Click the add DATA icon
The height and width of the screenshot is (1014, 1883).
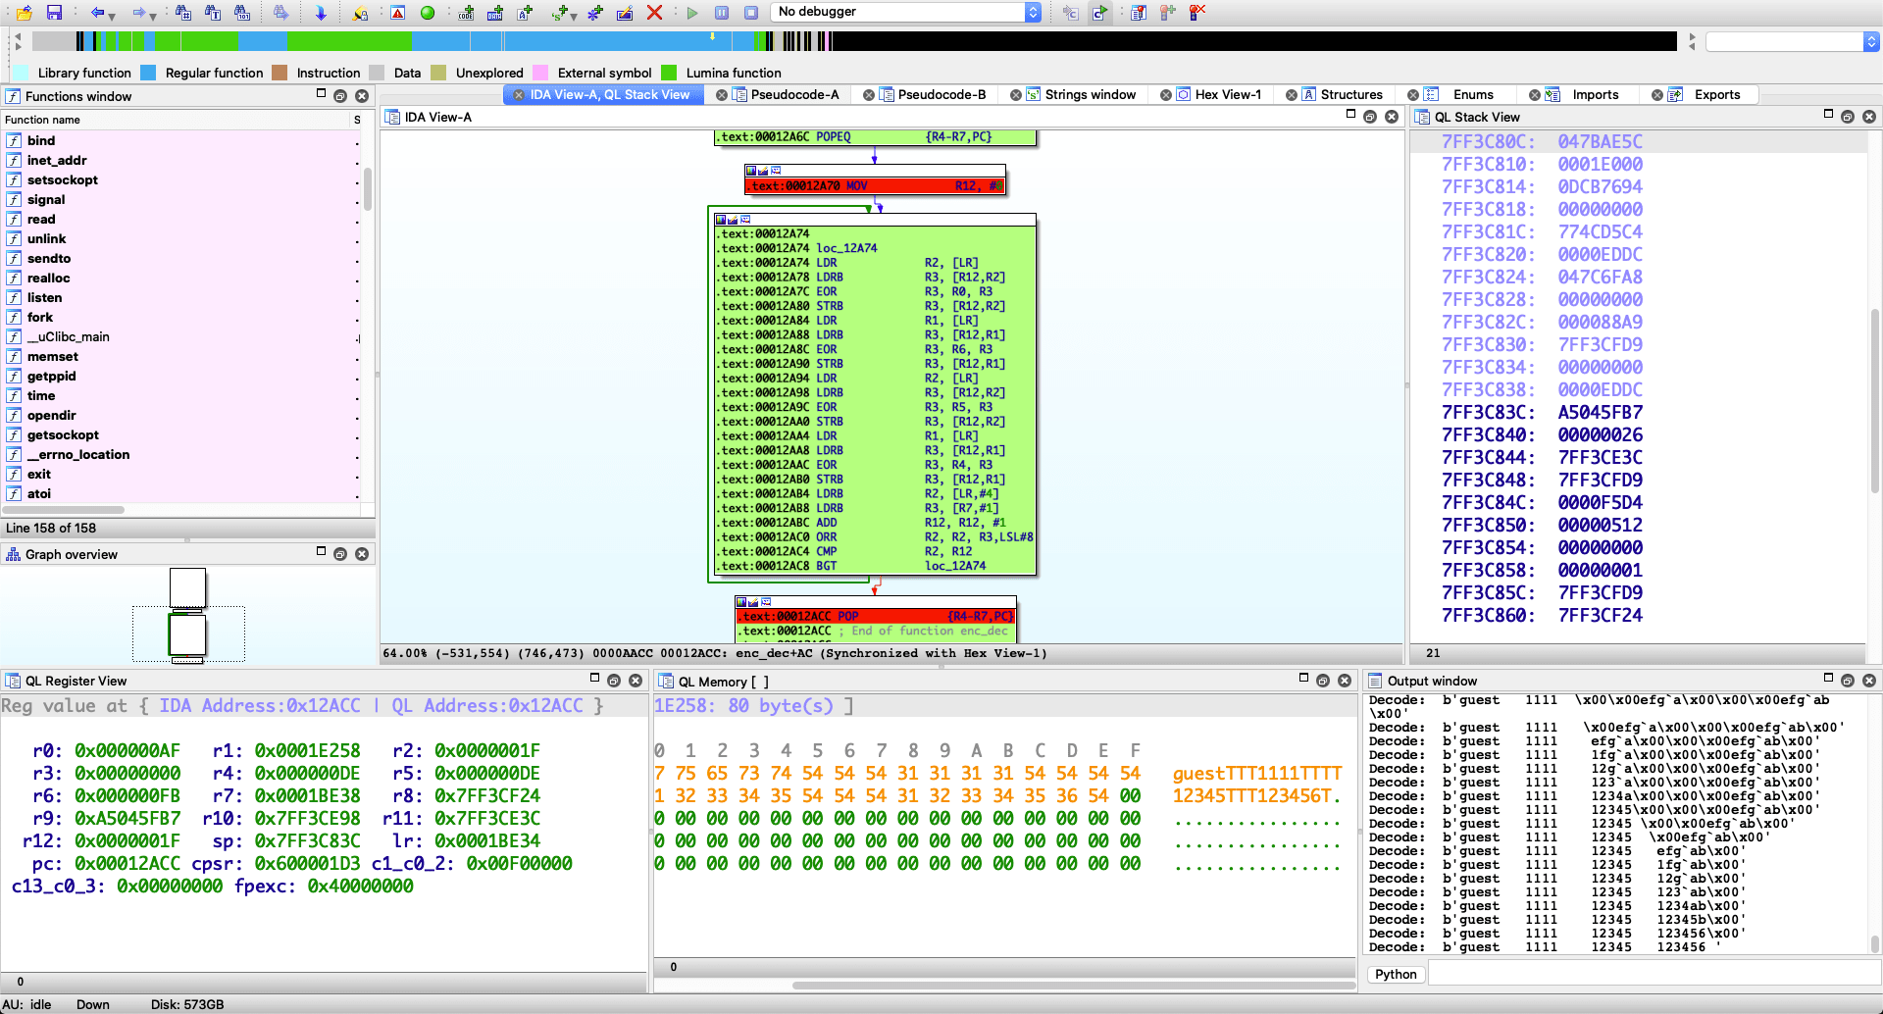(x=495, y=13)
